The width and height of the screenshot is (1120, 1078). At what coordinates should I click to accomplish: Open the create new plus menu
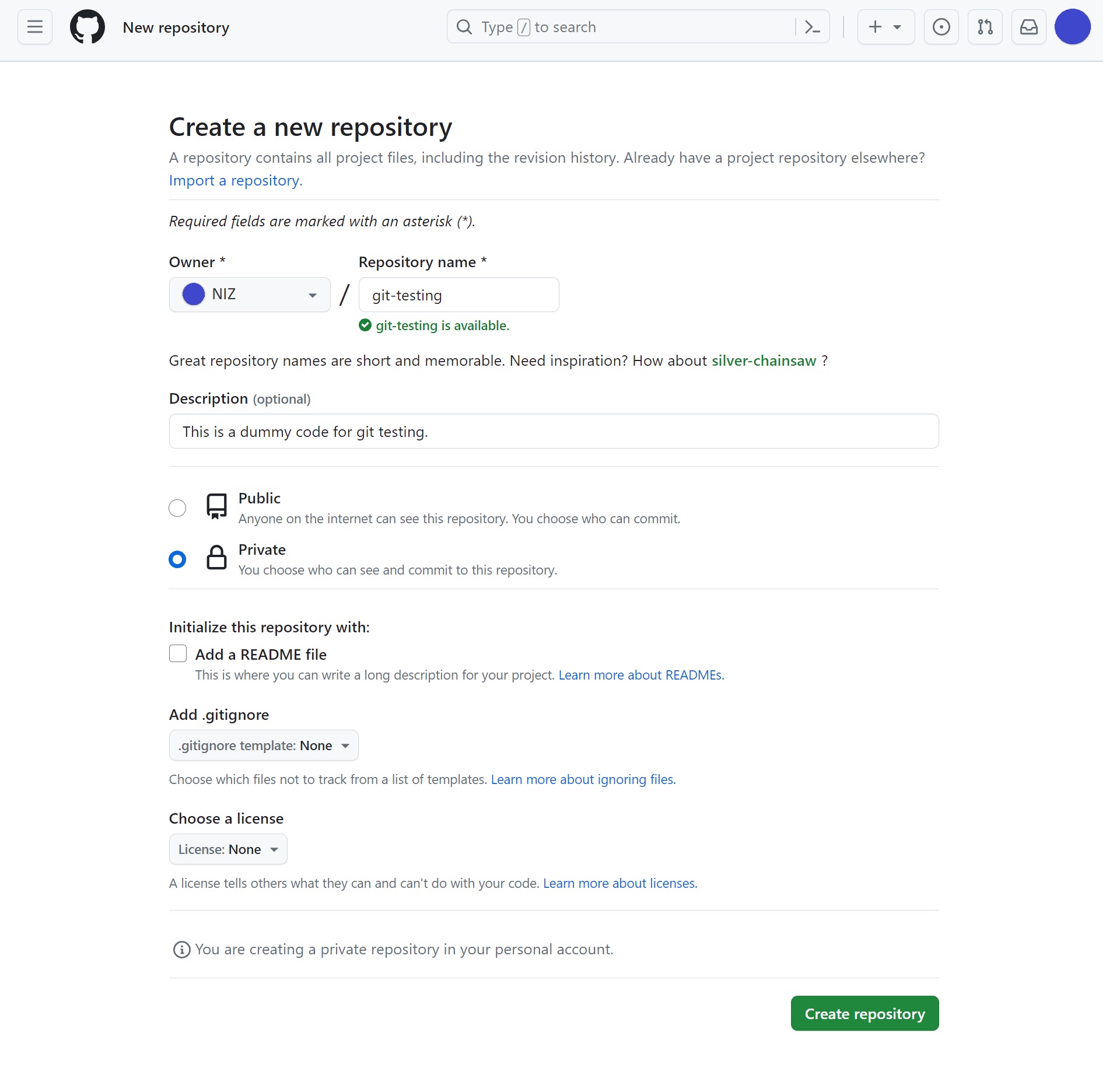[885, 26]
